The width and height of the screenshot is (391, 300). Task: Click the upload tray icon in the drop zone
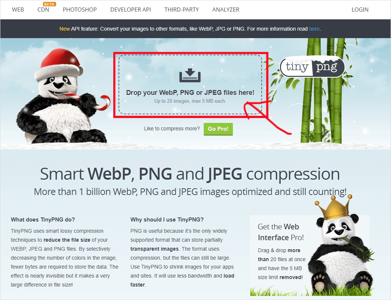pyautogui.click(x=190, y=75)
